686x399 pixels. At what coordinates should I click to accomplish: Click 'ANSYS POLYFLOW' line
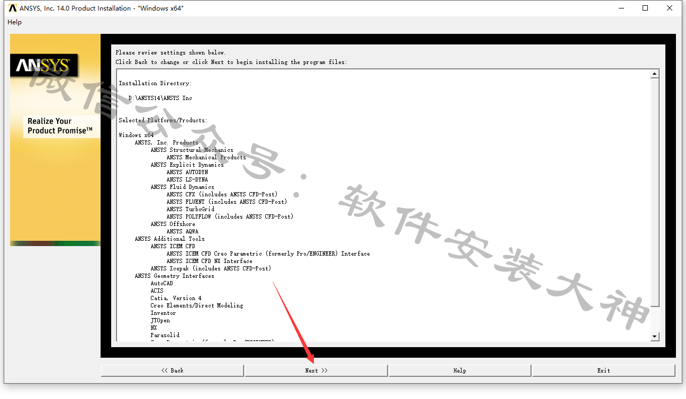[230, 216]
